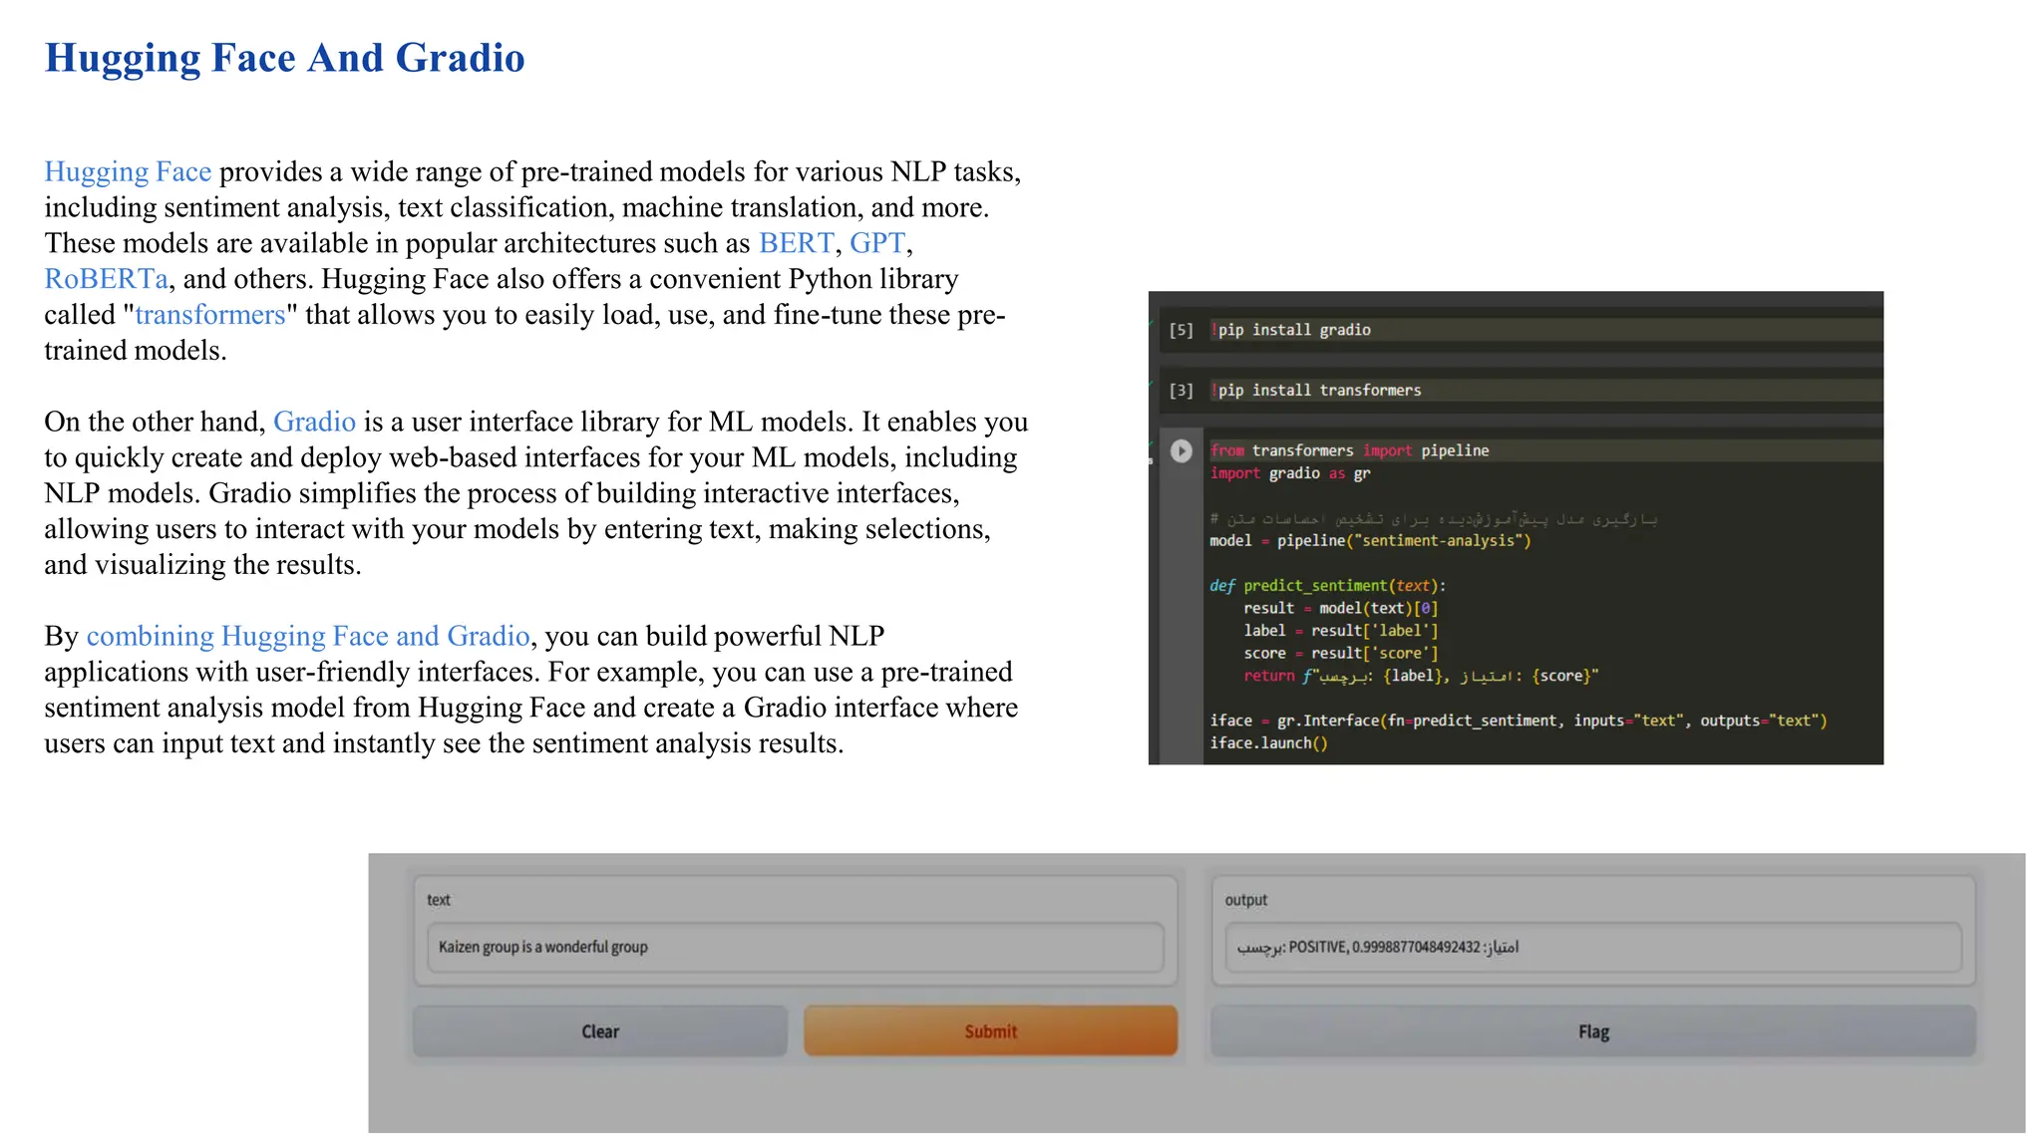Click the result = model(text)[0] line
Screen dimensions: 2042x1148
(x=1341, y=608)
